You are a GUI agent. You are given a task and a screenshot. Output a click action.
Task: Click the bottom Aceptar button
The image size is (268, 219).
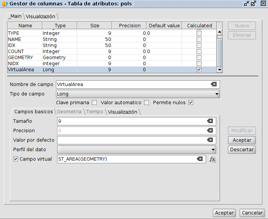(x=224, y=213)
